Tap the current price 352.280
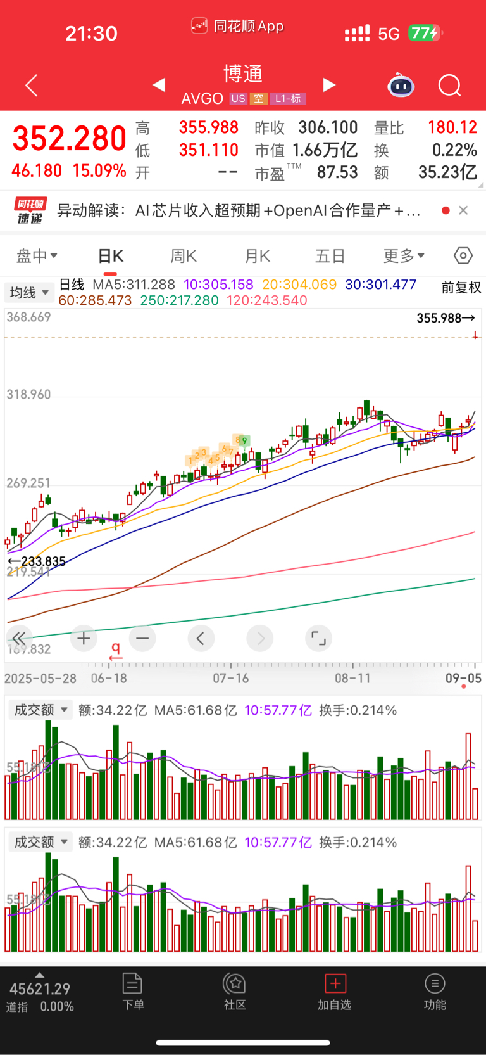 coord(70,139)
